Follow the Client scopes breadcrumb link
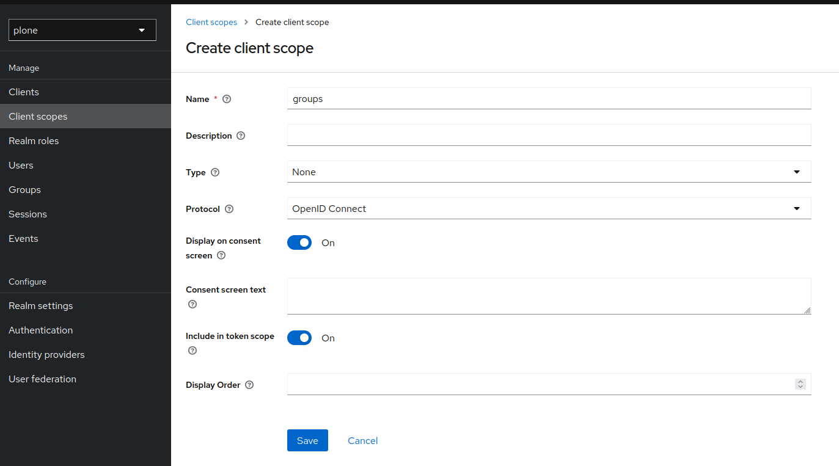This screenshot has height=466, width=839. pos(211,22)
